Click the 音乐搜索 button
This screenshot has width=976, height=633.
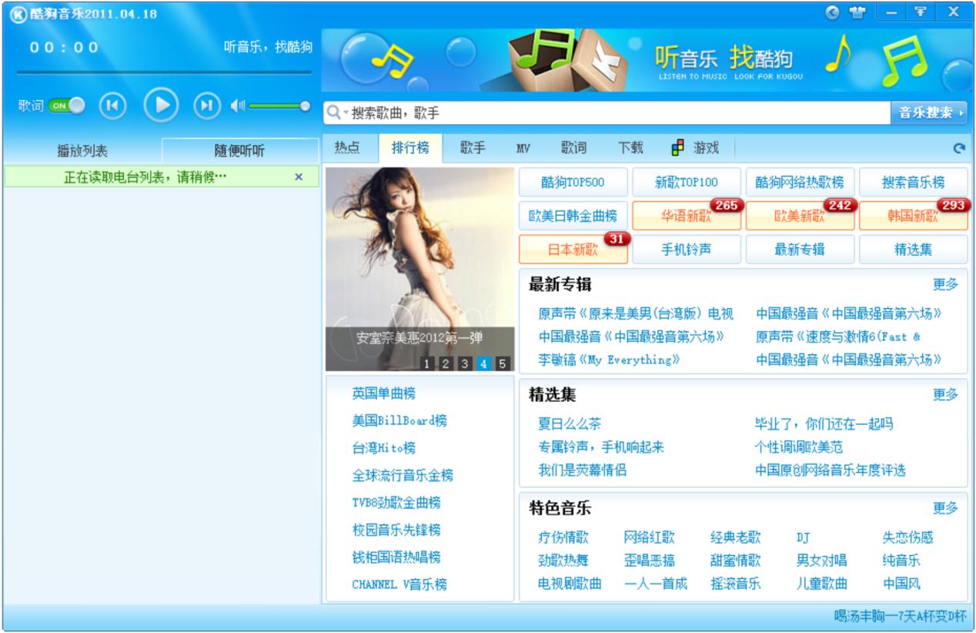click(x=929, y=113)
